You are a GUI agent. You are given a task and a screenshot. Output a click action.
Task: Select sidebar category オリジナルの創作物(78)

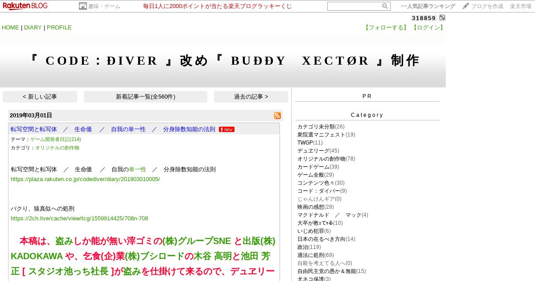(x=326, y=159)
